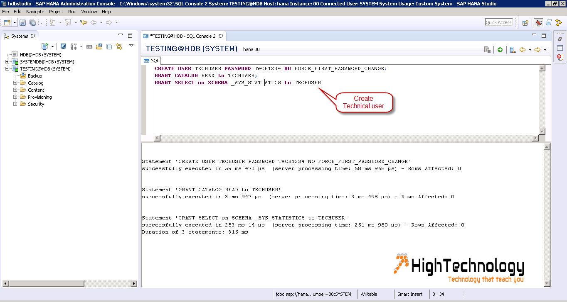Click the SQL editor horizontal scrollbar
Image resolution: width=567 pixels, height=302 pixels.
pyautogui.click(x=346, y=138)
